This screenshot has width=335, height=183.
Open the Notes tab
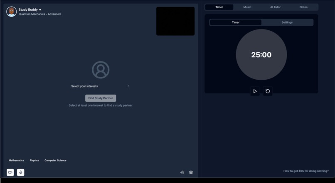303,7
